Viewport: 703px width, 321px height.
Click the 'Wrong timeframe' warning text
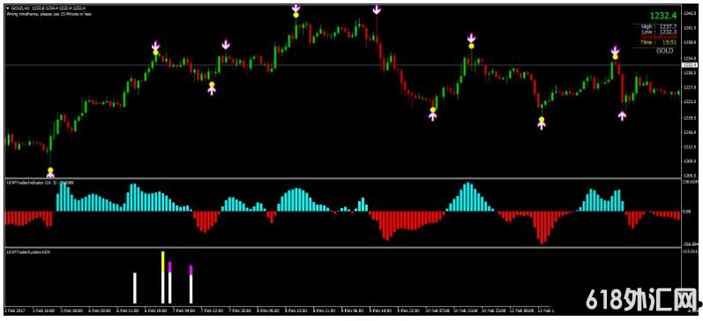tap(49, 13)
